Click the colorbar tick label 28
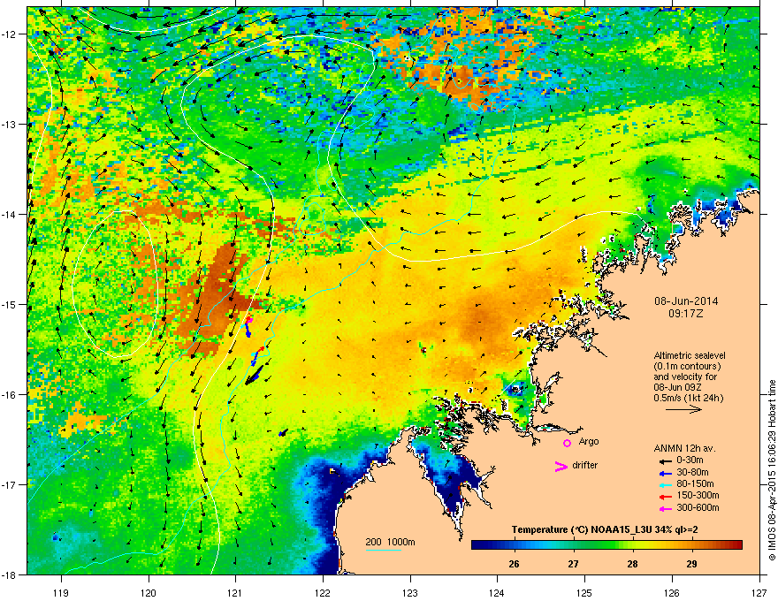778x601 pixels. click(x=632, y=564)
